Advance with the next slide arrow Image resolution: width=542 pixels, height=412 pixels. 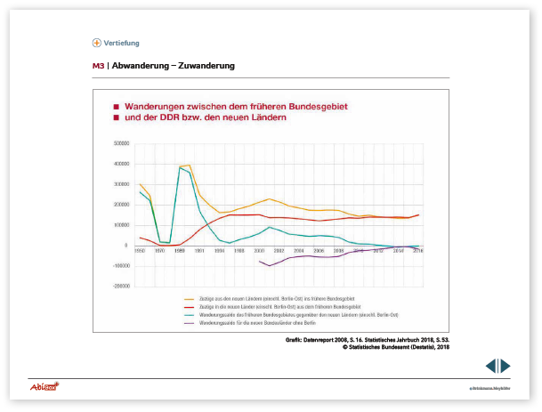(506, 366)
